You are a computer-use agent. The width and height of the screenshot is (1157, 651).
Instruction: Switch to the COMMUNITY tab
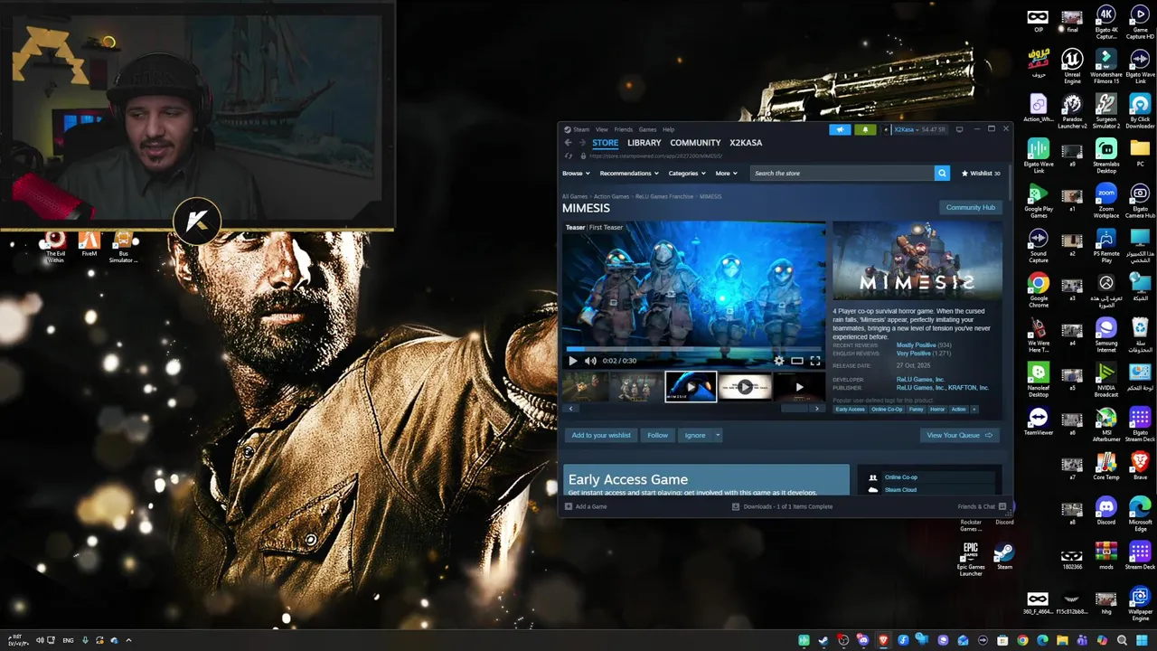point(695,143)
